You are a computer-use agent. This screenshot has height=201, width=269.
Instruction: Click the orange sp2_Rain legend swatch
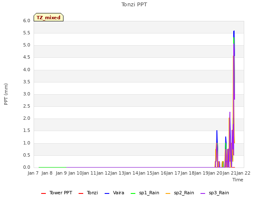pyautogui.click(x=168, y=193)
